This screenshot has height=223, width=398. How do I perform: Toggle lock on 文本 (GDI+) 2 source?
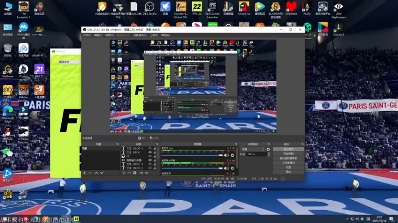tap(155, 167)
